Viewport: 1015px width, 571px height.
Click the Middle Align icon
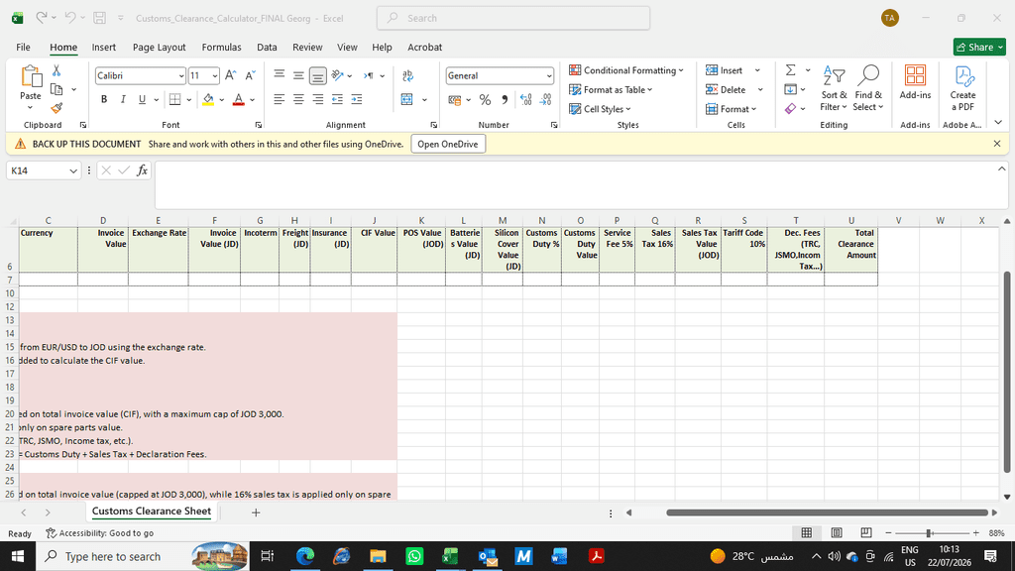pos(298,75)
